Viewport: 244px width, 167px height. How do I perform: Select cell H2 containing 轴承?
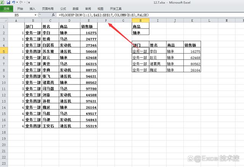140,33
